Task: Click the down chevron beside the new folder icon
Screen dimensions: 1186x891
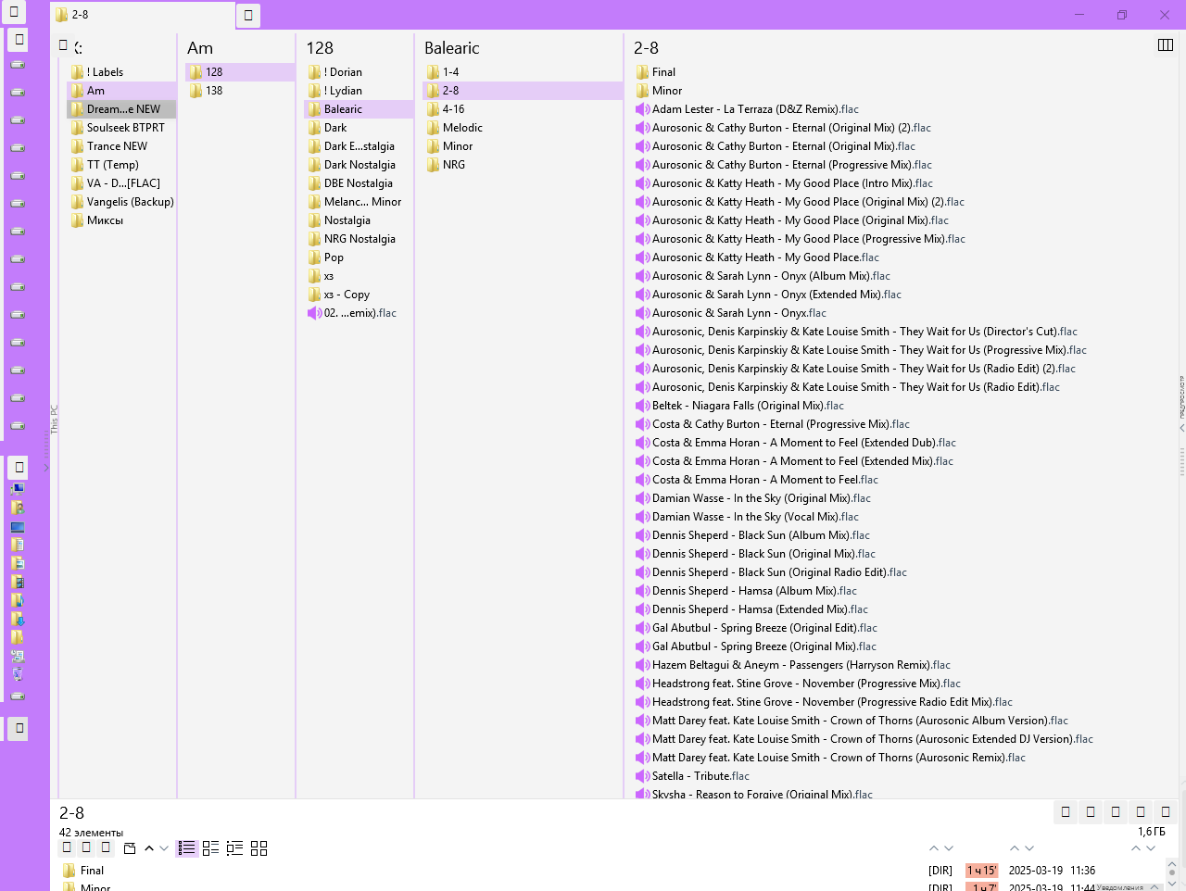Action: tap(164, 847)
